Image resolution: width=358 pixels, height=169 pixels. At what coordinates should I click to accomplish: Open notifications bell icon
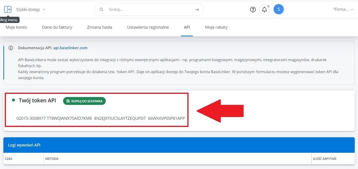(x=265, y=10)
